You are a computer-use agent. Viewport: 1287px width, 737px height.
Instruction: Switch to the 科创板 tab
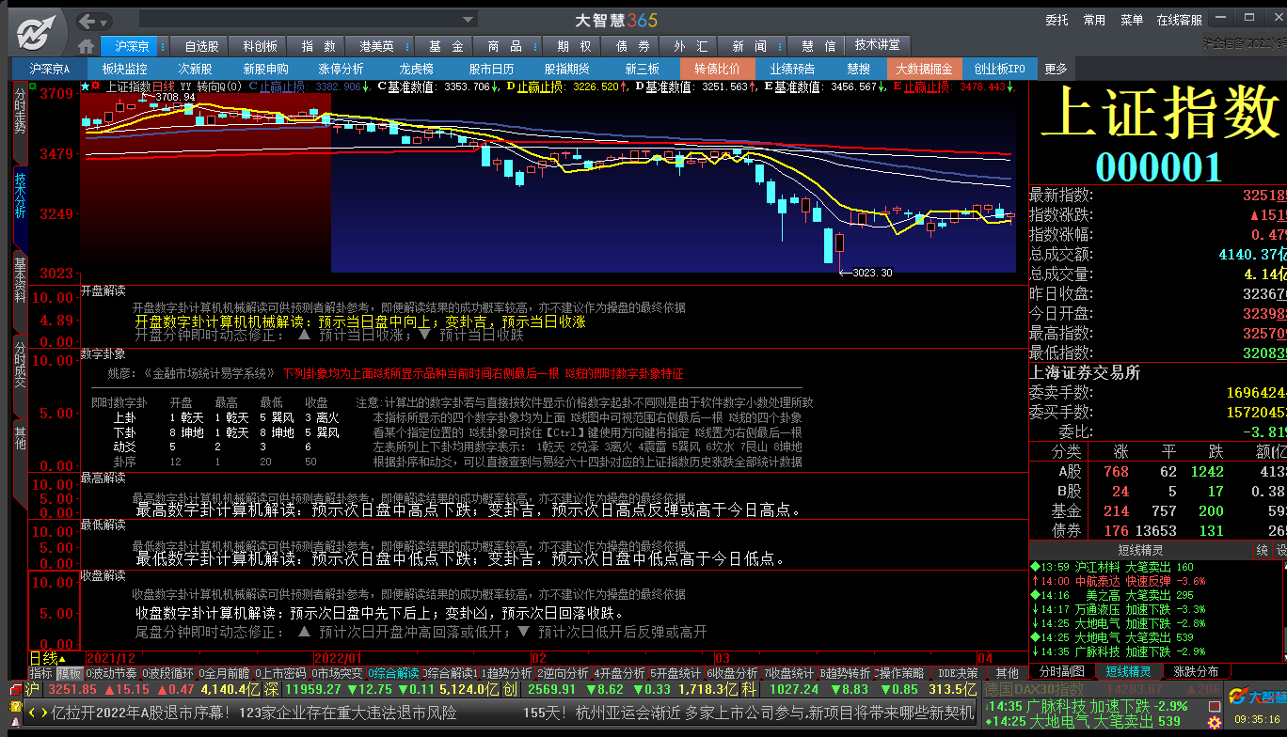click(260, 46)
